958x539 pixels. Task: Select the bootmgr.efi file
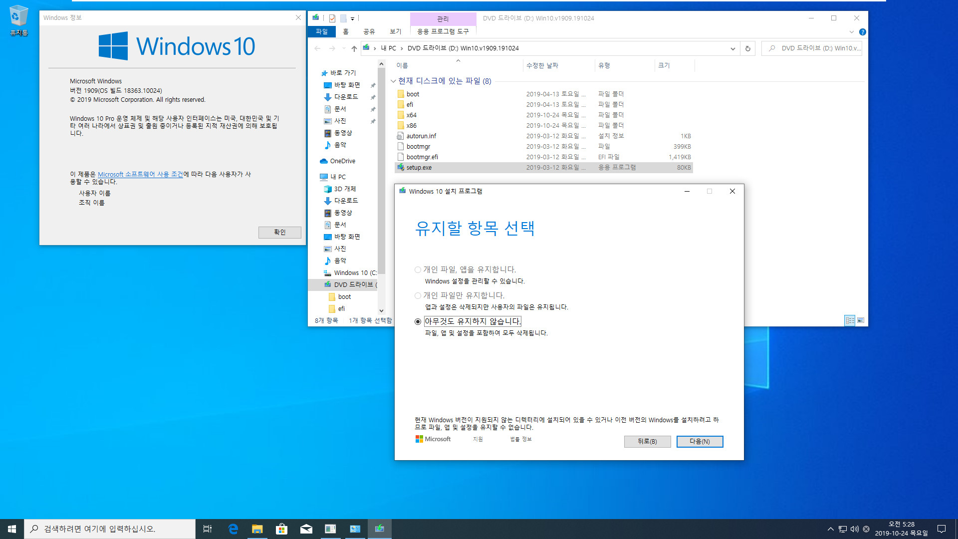coord(543,157)
